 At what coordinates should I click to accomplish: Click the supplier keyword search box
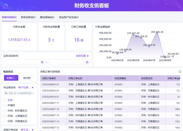19,93
